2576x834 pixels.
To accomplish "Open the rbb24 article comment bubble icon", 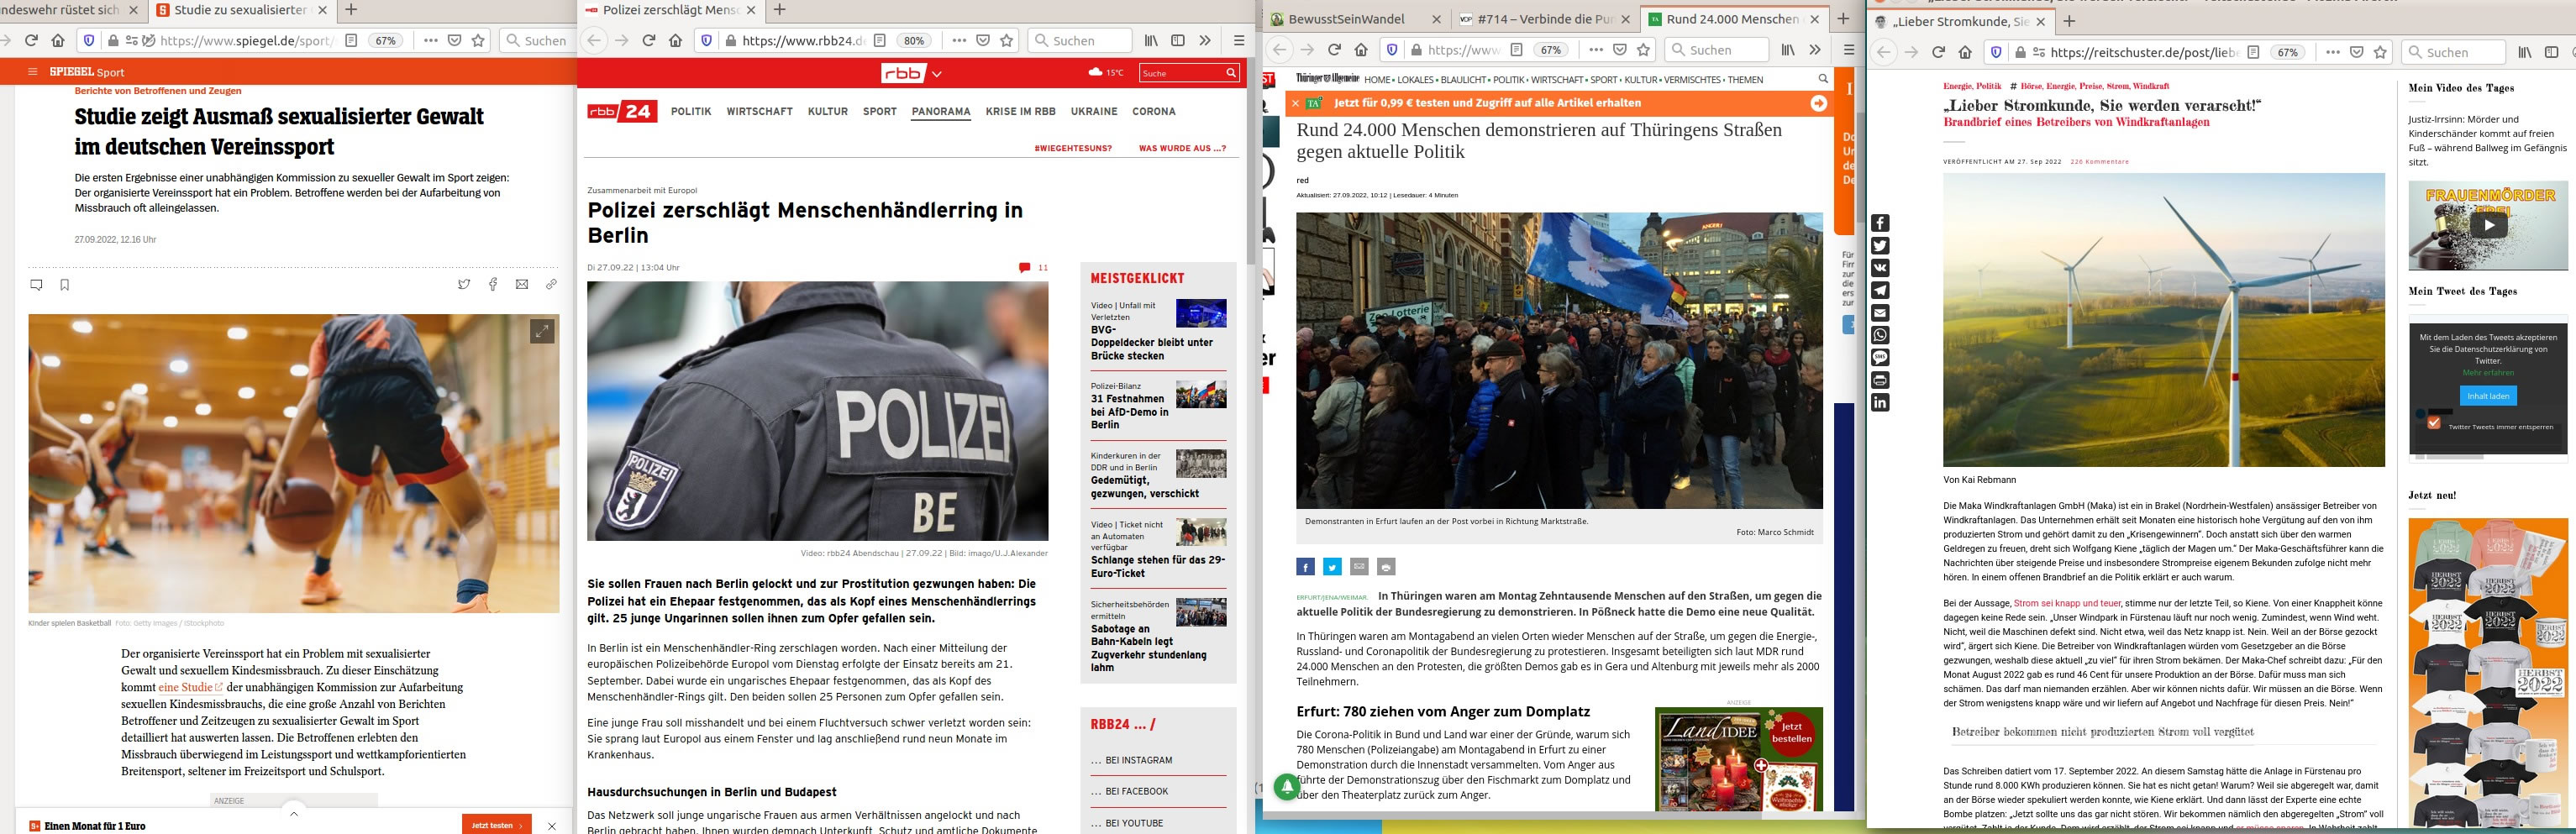I will pos(1024,268).
